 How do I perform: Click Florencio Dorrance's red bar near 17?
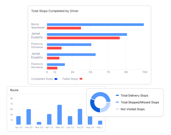coord(54,48)
